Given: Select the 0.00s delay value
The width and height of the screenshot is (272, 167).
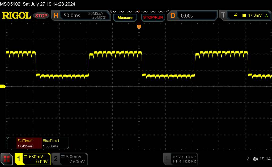Looking at the screenshot, I should (x=187, y=16).
